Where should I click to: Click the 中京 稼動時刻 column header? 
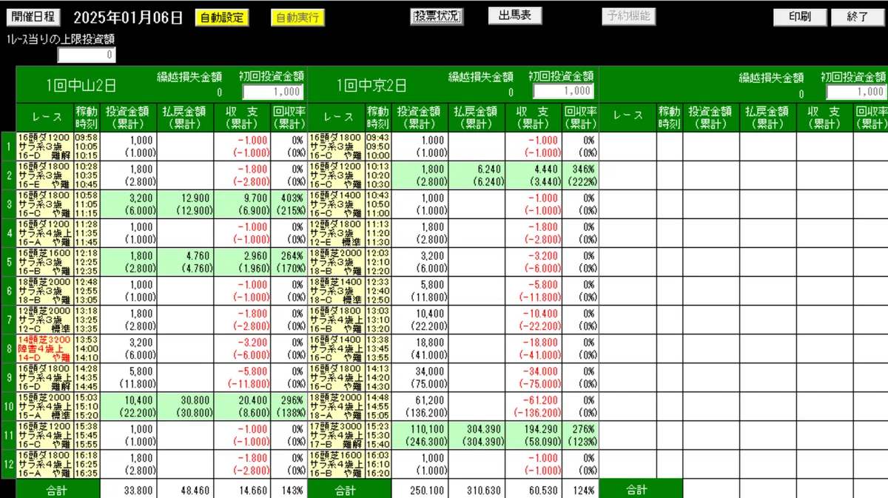[378, 117]
